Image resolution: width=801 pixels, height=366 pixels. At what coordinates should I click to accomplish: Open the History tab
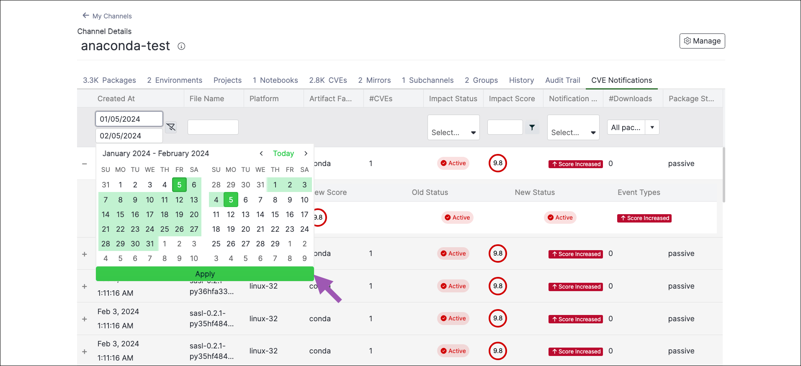click(521, 80)
